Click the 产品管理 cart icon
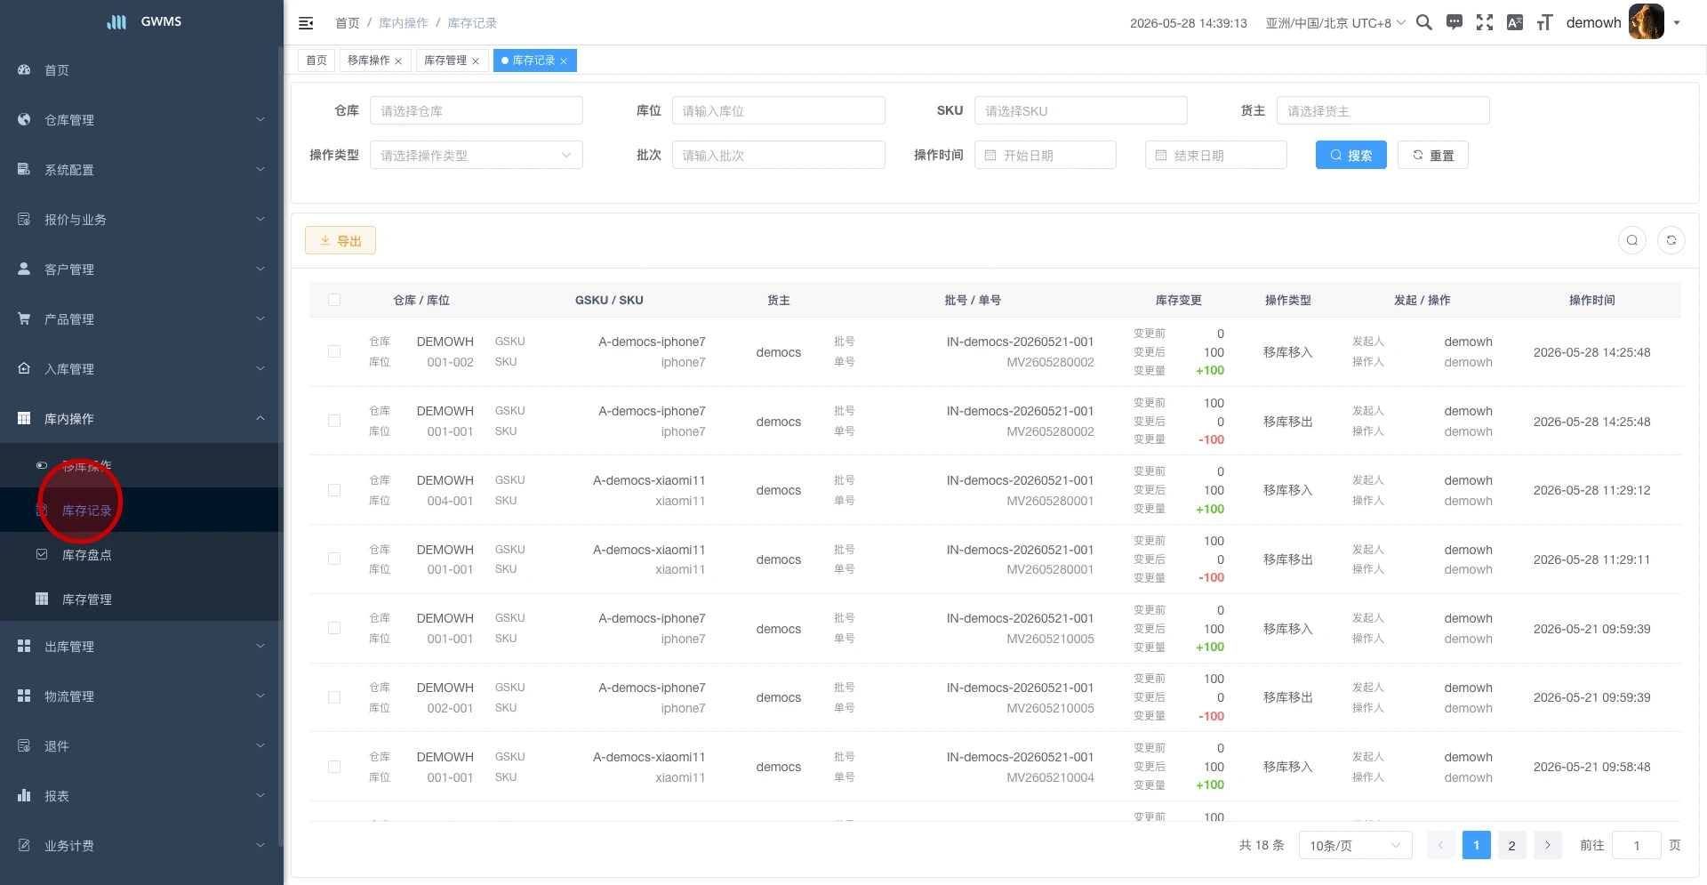1707x885 pixels. [24, 318]
